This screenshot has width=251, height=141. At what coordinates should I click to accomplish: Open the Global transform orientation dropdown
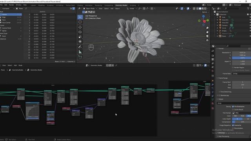[132, 9]
